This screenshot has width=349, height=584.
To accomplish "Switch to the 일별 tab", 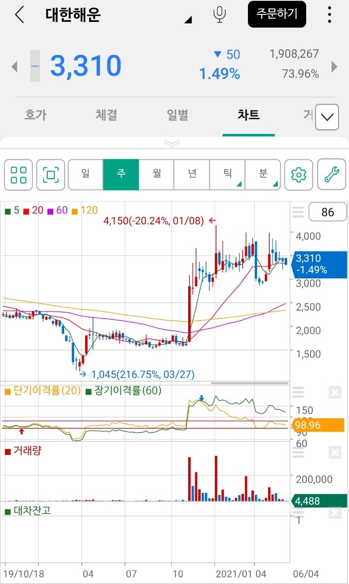I will point(177,115).
